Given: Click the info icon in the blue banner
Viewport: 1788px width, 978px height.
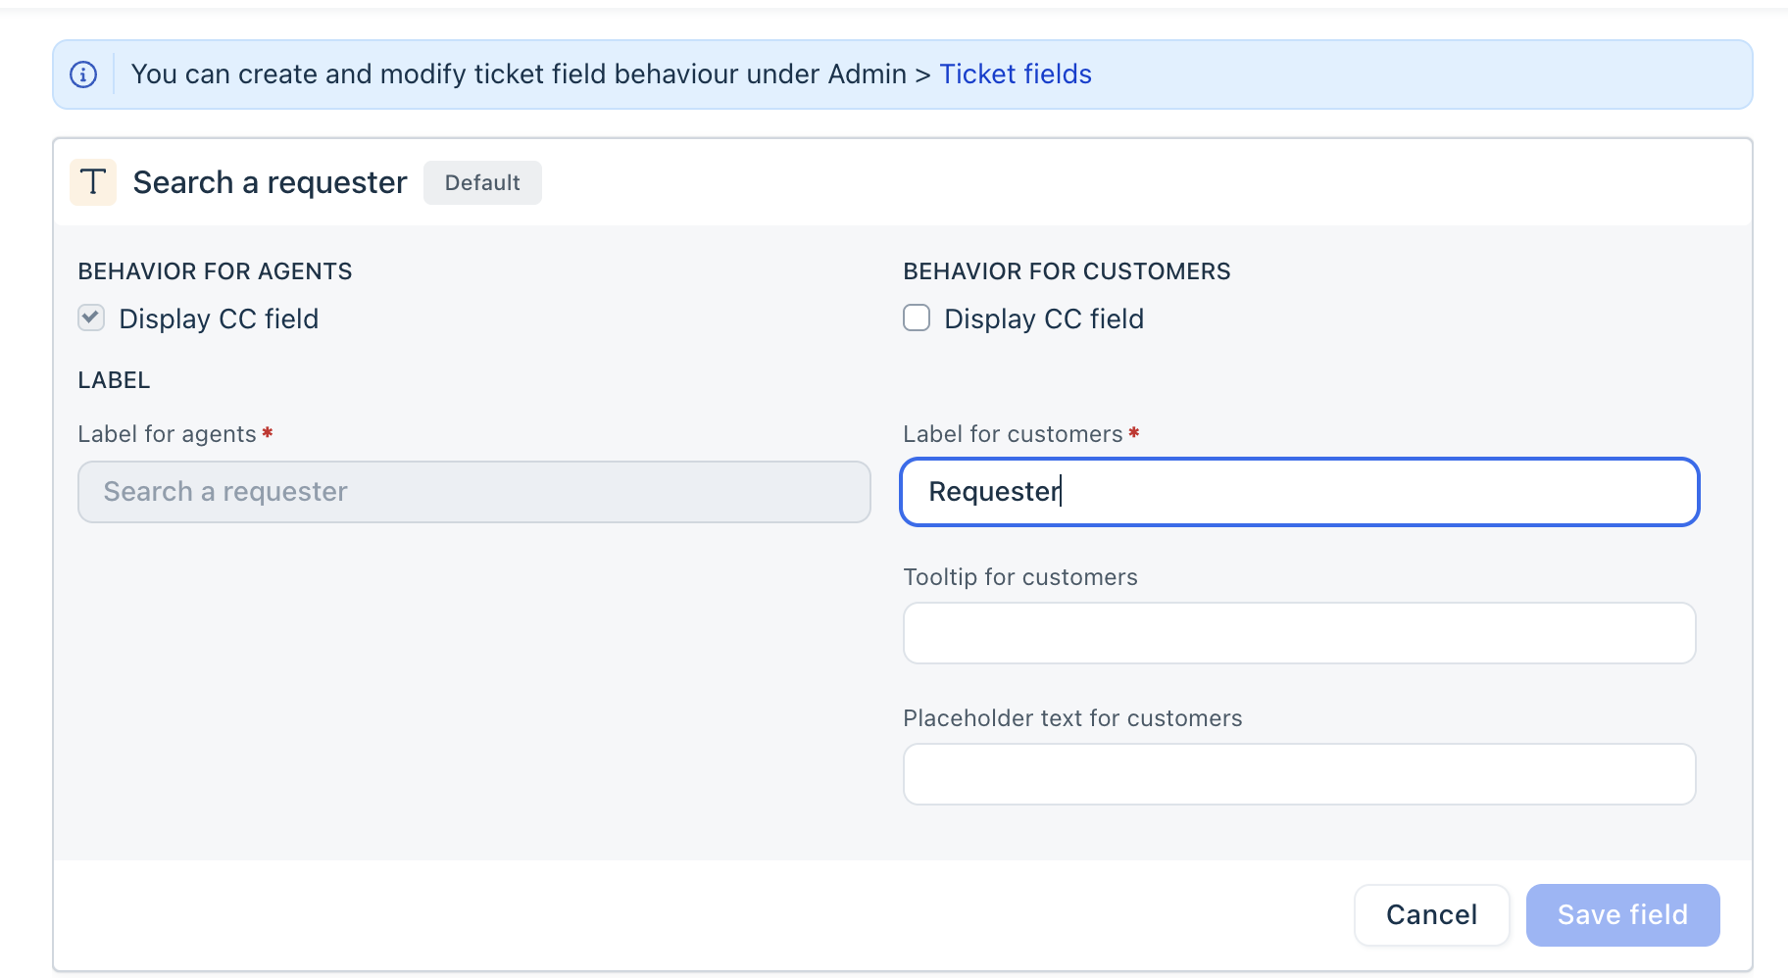Looking at the screenshot, I should tap(83, 74).
